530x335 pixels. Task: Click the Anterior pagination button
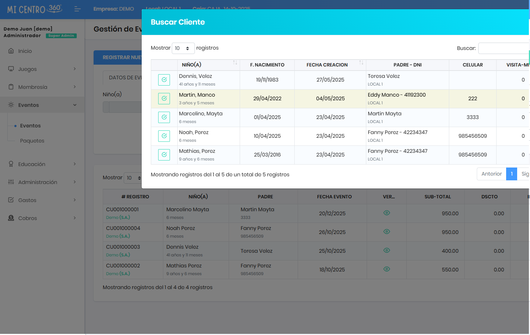pyautogui.click(x=491, y=174)
